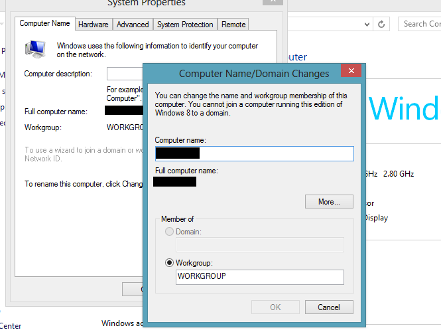Select the System Protection tab
441x336 pixels.
[185, 25]
